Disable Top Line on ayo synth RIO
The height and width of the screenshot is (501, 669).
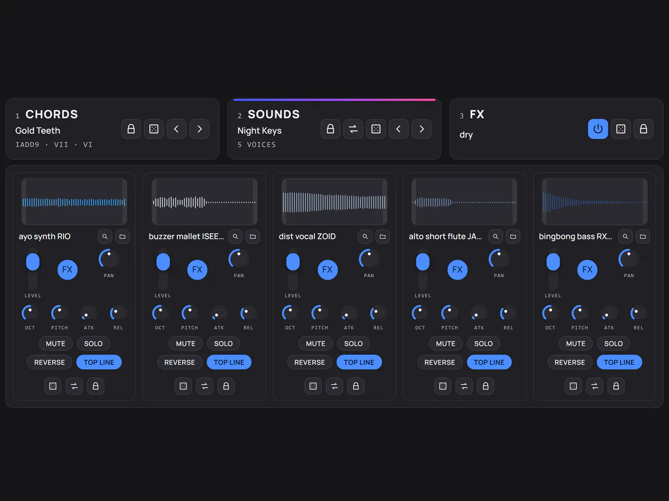99,362
